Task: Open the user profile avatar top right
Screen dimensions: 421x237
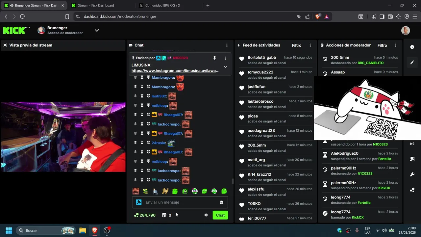Action: pyautogui.click(x=406, y=31)
